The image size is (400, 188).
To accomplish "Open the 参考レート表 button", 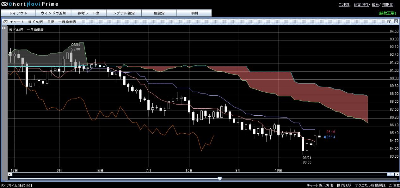I will (89, 13).
